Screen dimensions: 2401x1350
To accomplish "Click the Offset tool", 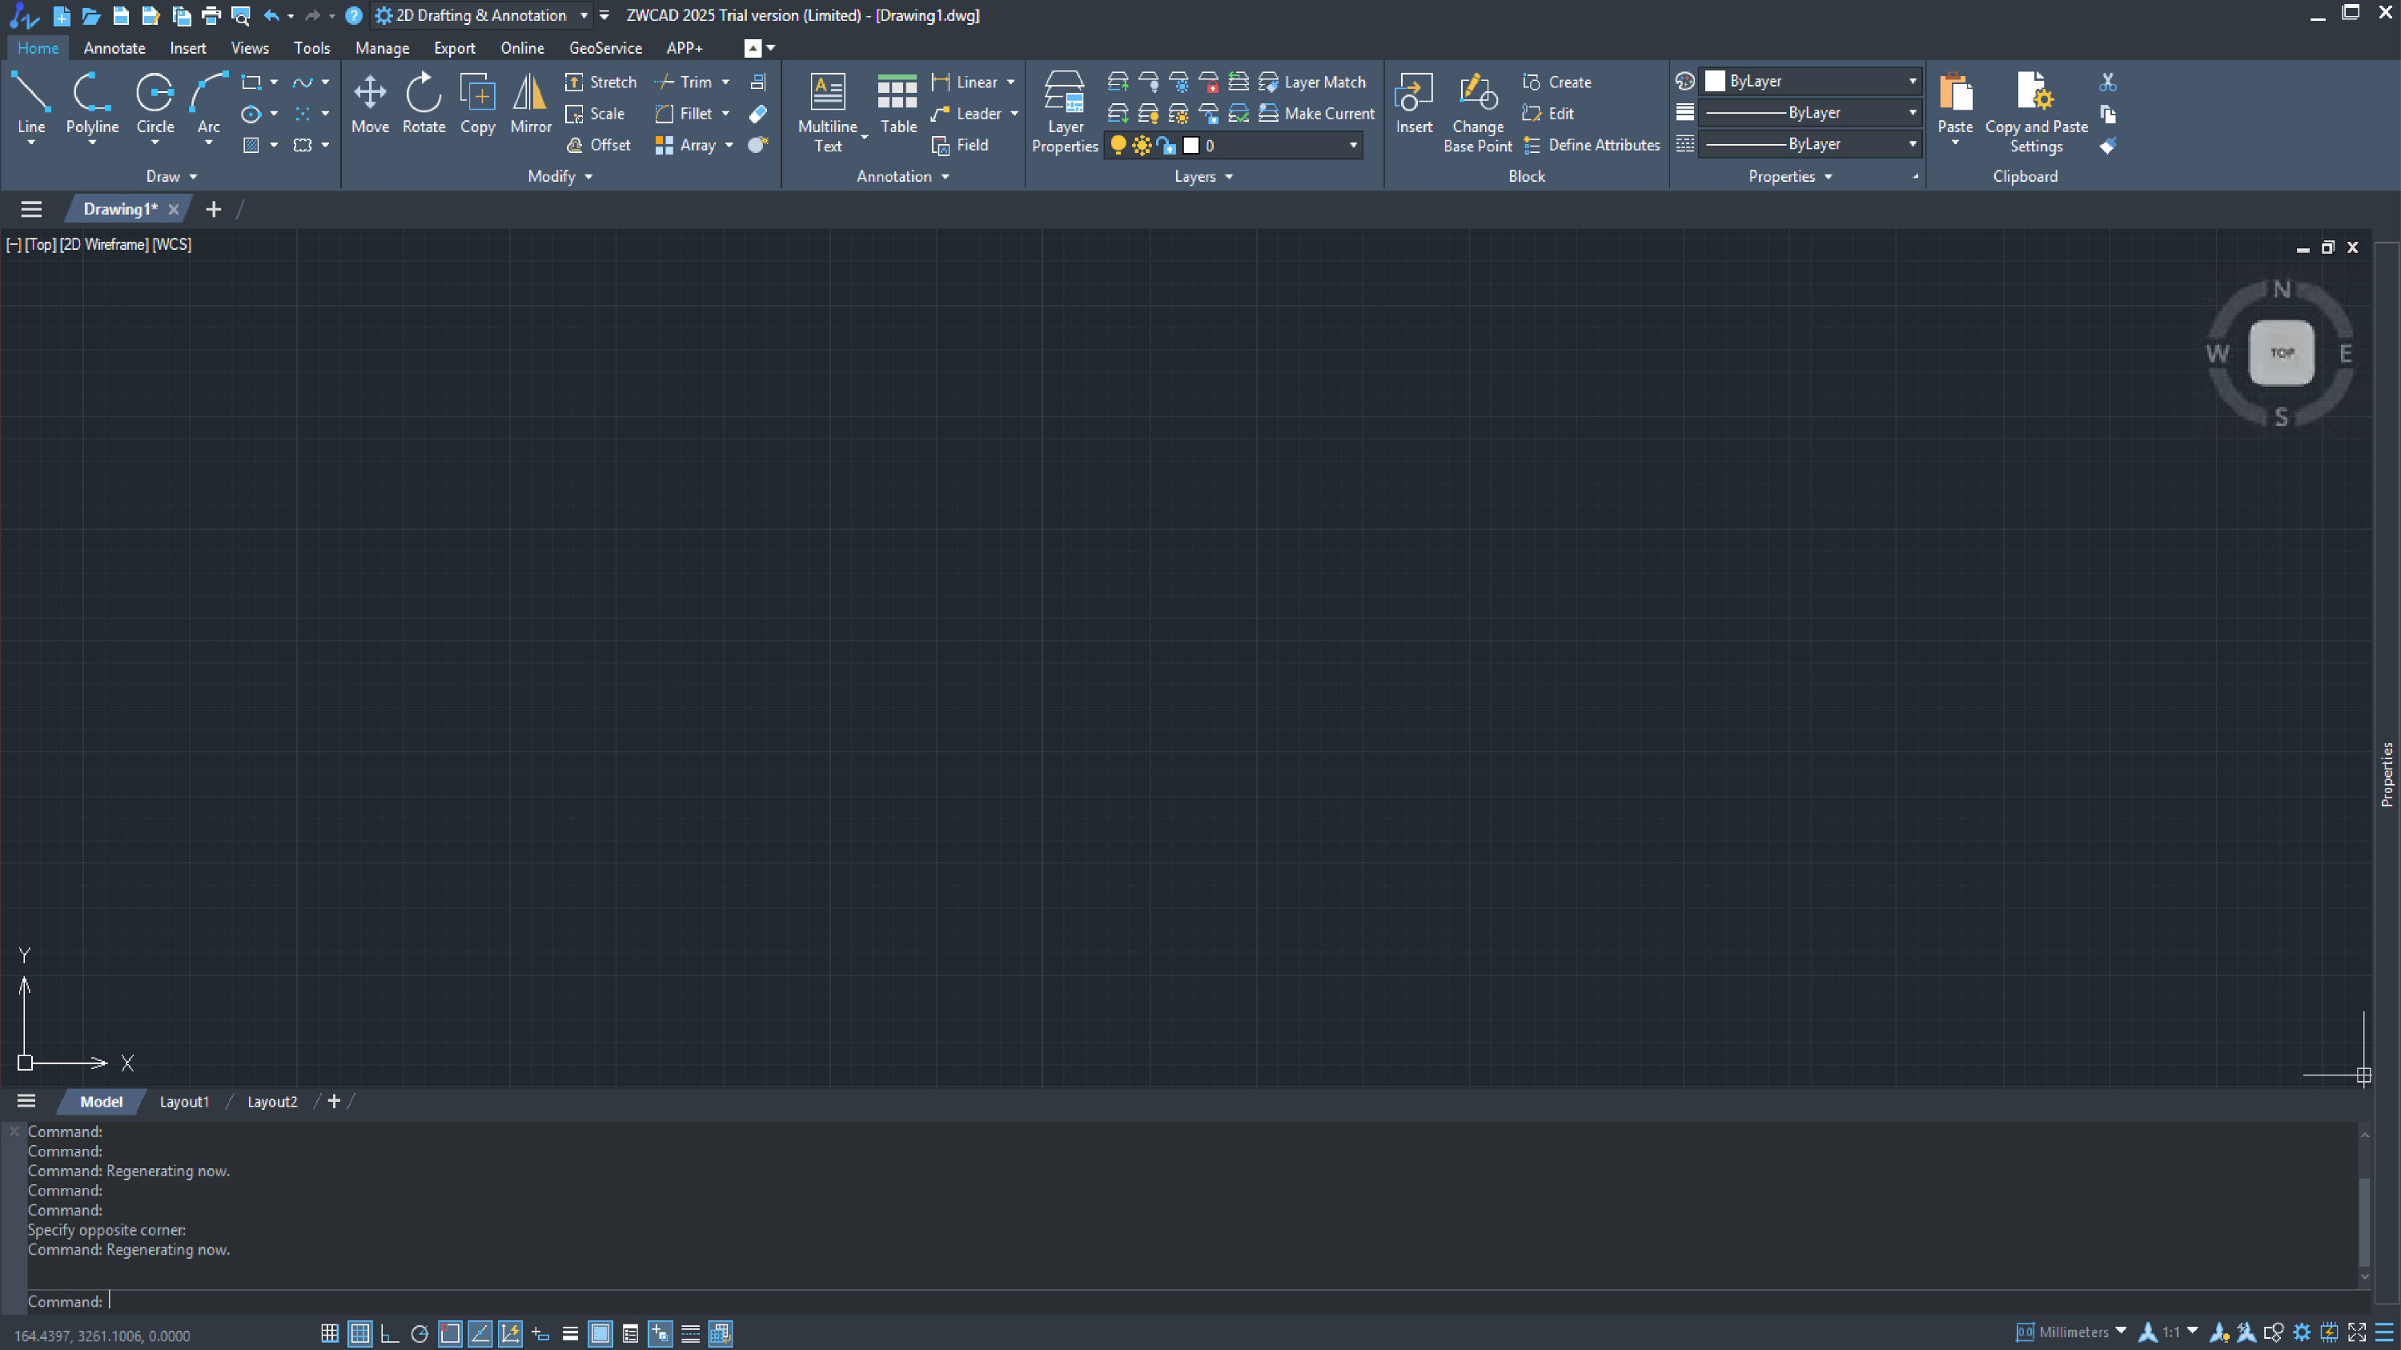I will [600, 146].
